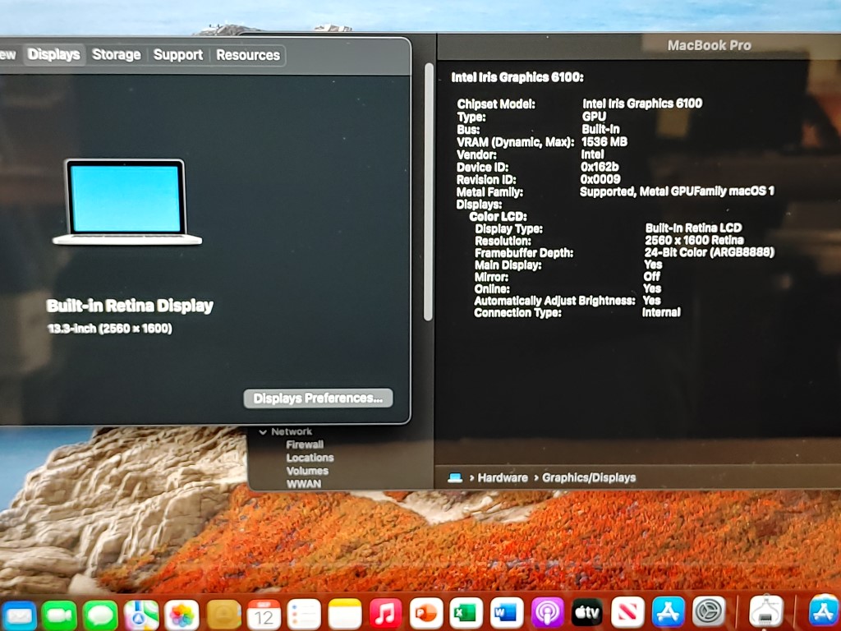The image size is (841, 631).
Task: Select WWAN under Network
Action: (x=304, y=483)
